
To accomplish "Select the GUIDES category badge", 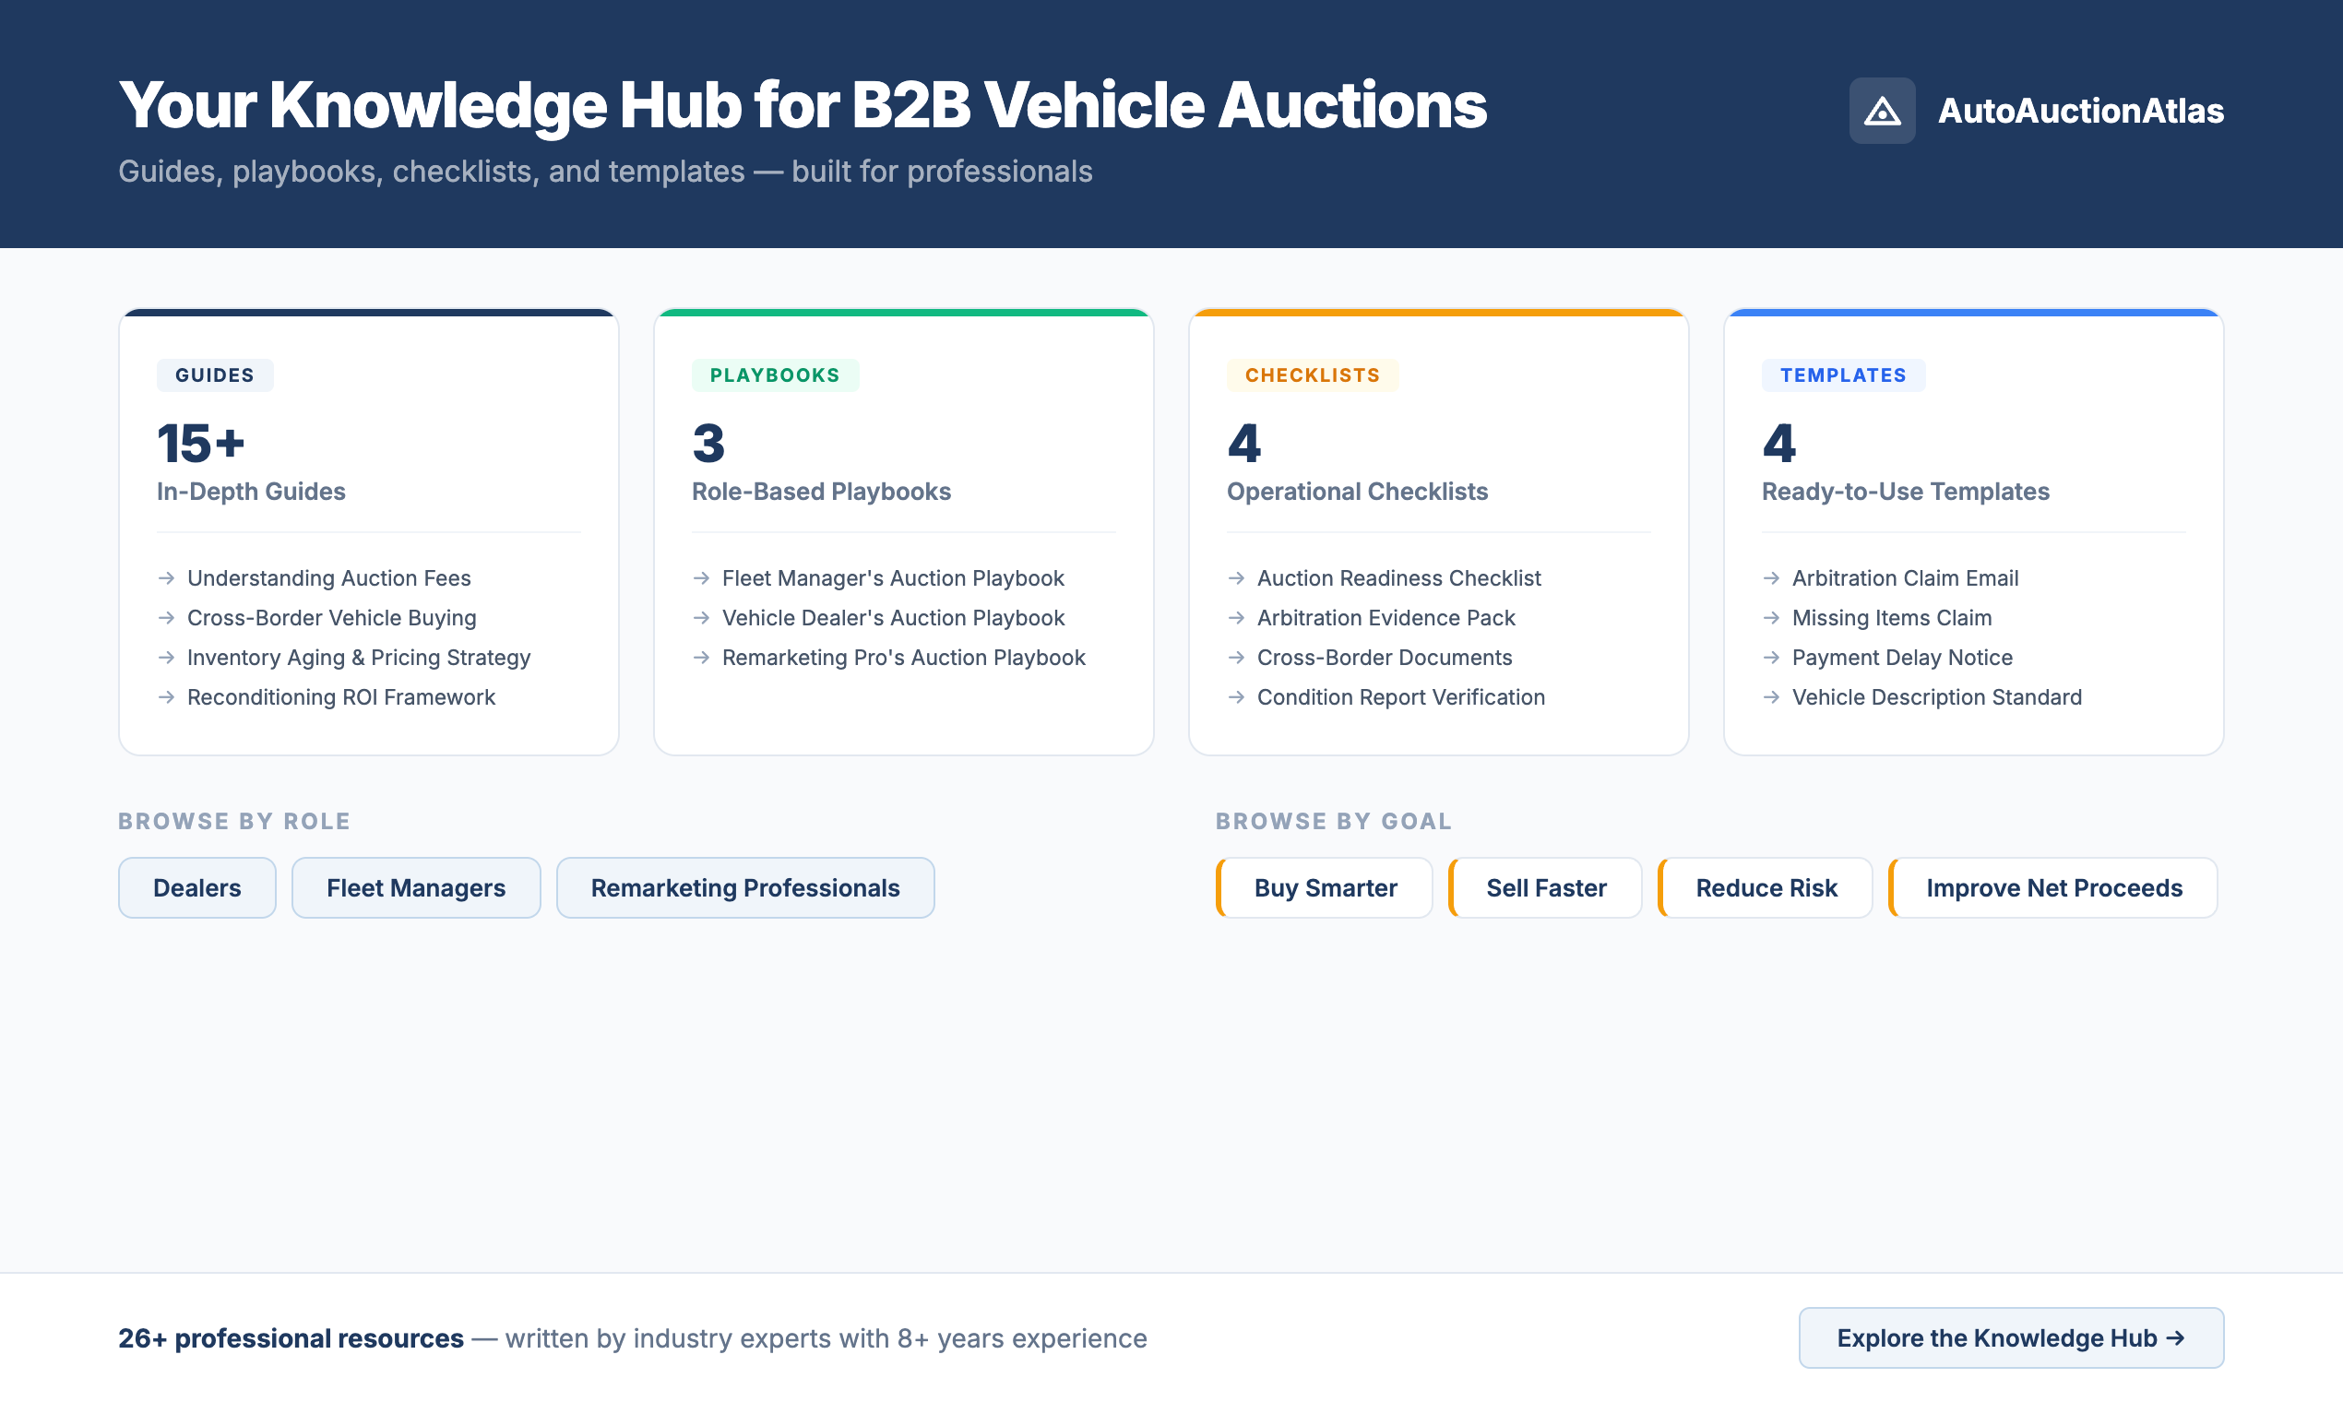I will tap(214, 375).
